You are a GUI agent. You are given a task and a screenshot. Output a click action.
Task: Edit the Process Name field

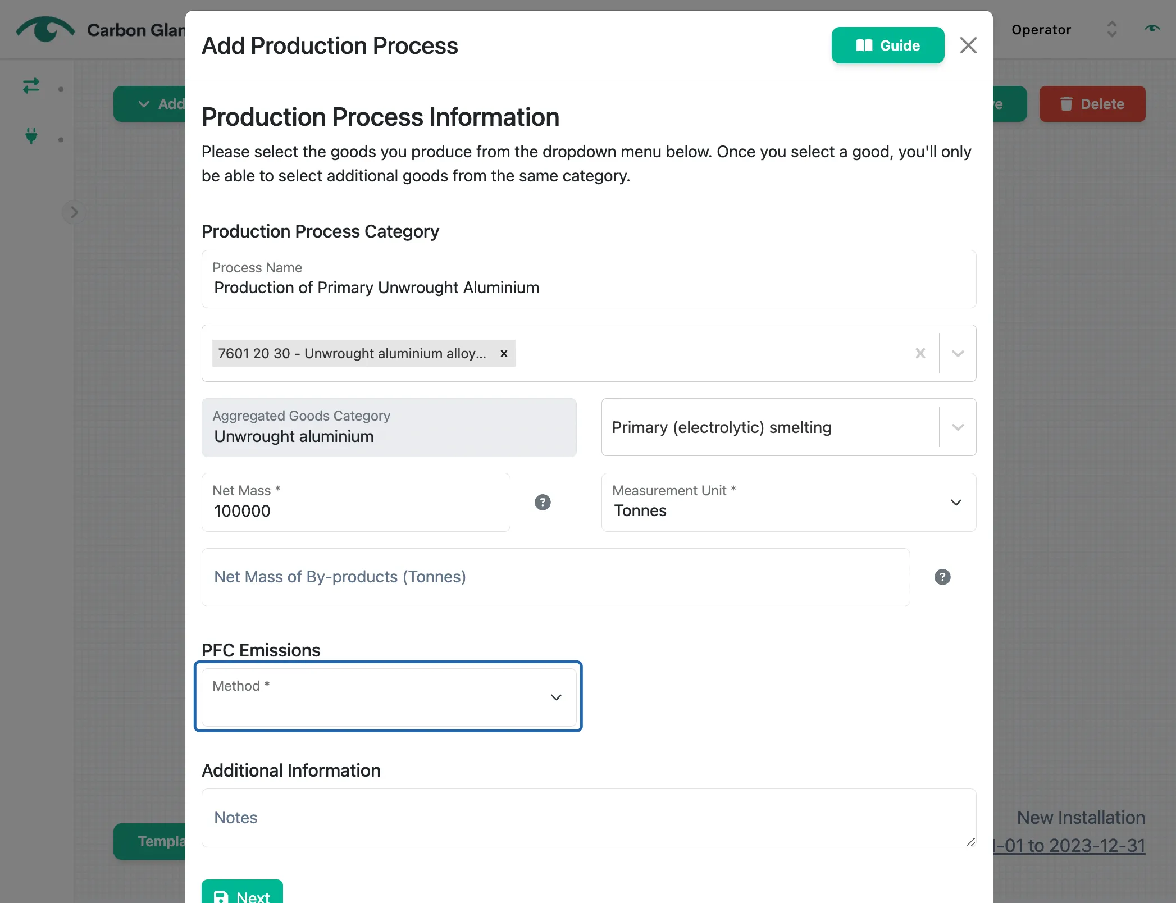[x=589, y=279]
